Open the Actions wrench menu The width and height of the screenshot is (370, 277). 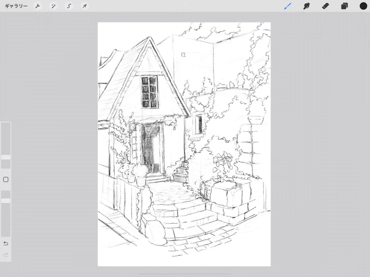pyautogui.click(x=38, y=6)
